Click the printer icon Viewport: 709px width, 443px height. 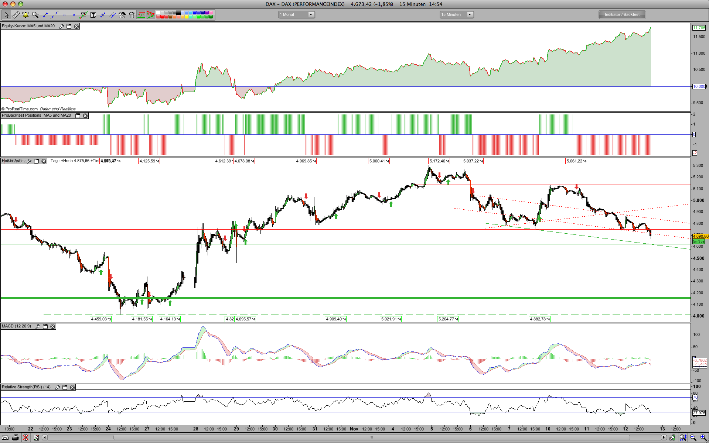tap(16, 437)
